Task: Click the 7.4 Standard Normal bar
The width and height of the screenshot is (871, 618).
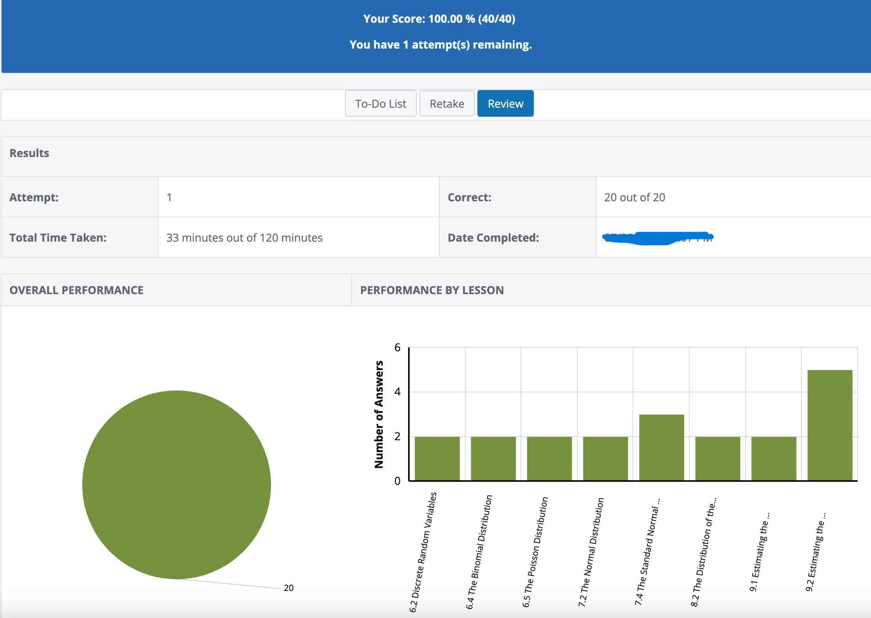Action: 661,447
